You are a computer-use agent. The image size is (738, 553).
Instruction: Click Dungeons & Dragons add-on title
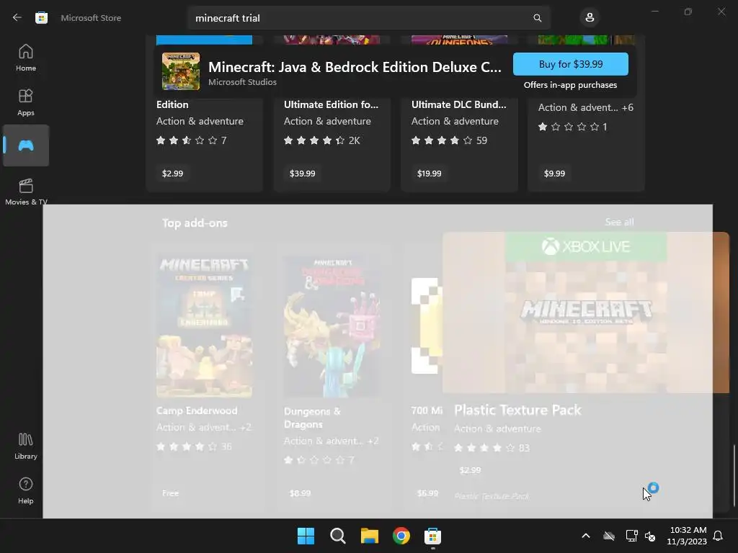click(312, 418)
